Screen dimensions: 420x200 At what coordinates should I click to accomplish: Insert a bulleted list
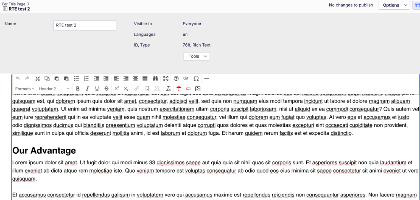pos(76,79)
